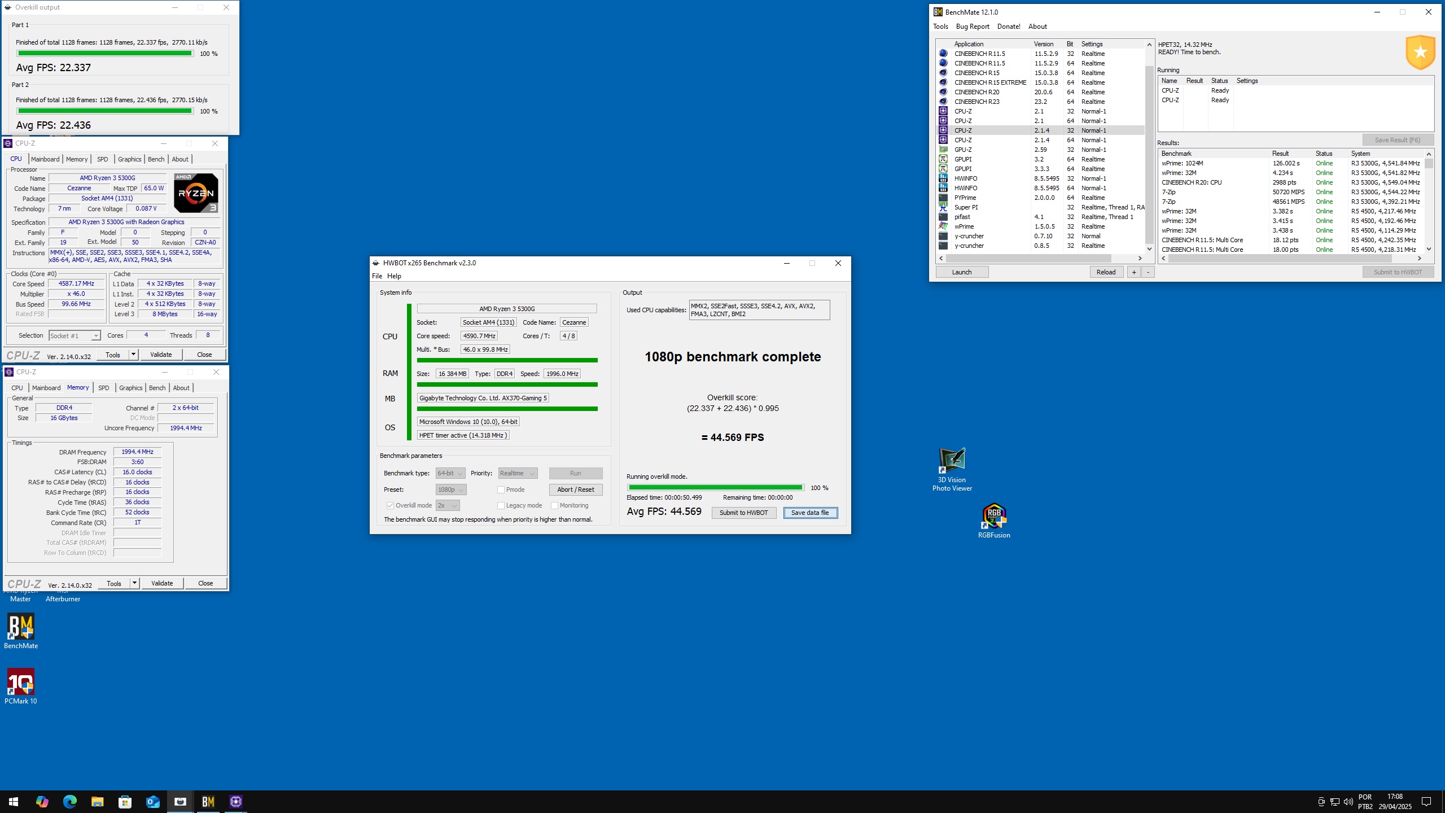Select Super PI application icon
Image resolution: width=1445 pixels, height=813 pixels.
point(943,207)
